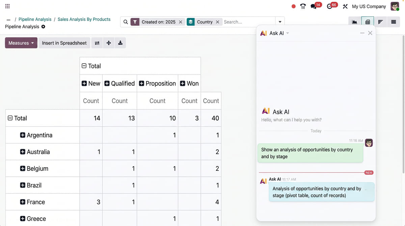The image size is (405, 226).
Task: Click the Country group-by layers icon
Action: (191, 22)
